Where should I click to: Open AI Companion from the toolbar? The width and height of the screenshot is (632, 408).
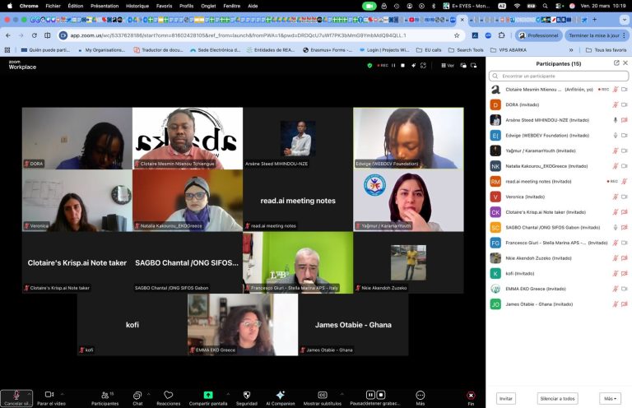(x=280, y=396)
